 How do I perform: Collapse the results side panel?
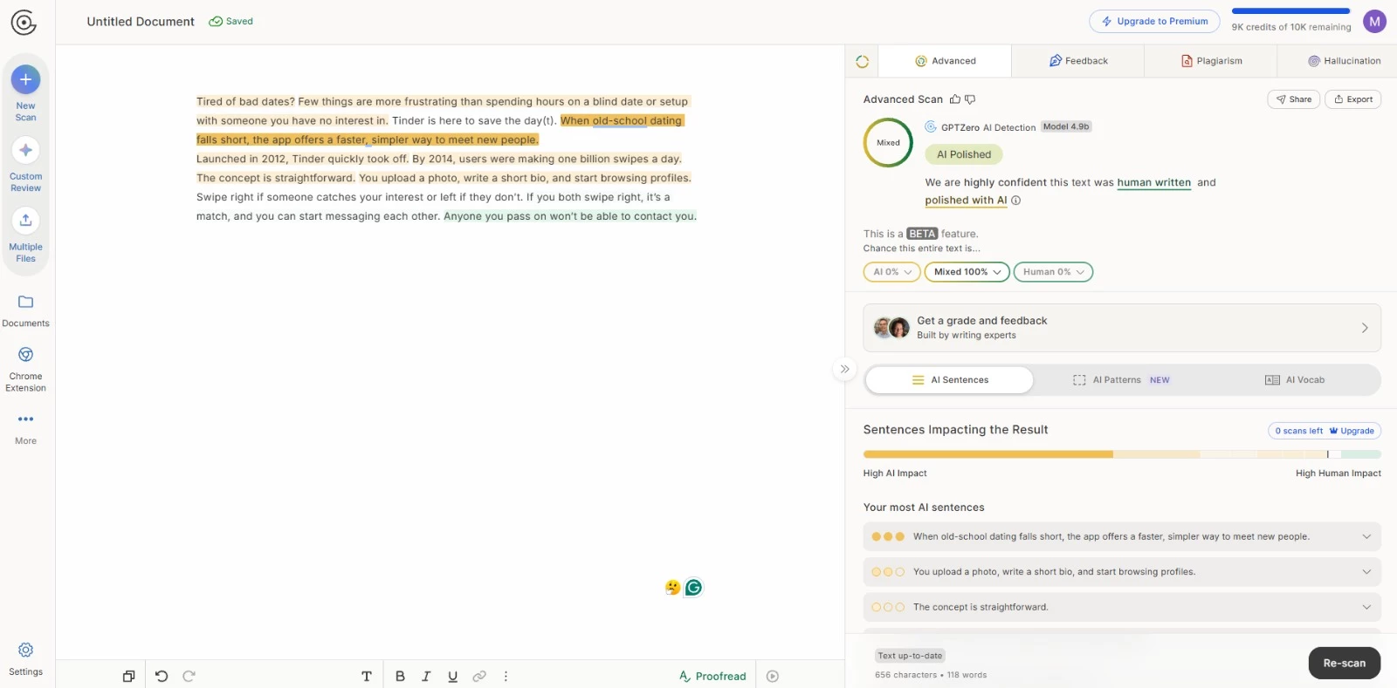844,369
